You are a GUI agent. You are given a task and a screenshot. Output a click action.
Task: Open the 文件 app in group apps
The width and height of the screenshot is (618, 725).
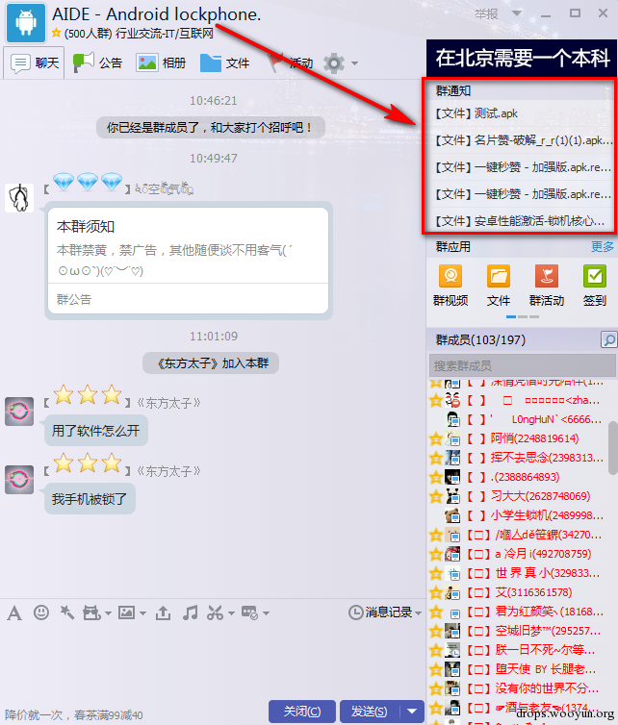coord(499,286)
